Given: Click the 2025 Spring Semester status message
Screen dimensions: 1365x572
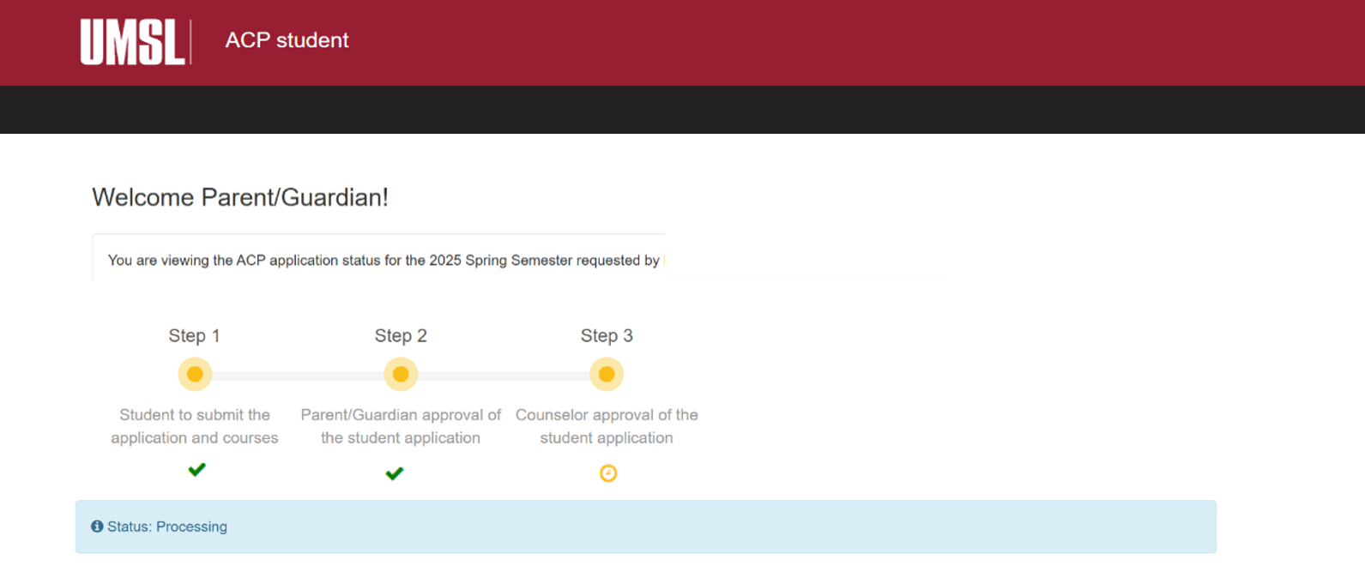Looking at the screenshot, I should click(384, 260).
